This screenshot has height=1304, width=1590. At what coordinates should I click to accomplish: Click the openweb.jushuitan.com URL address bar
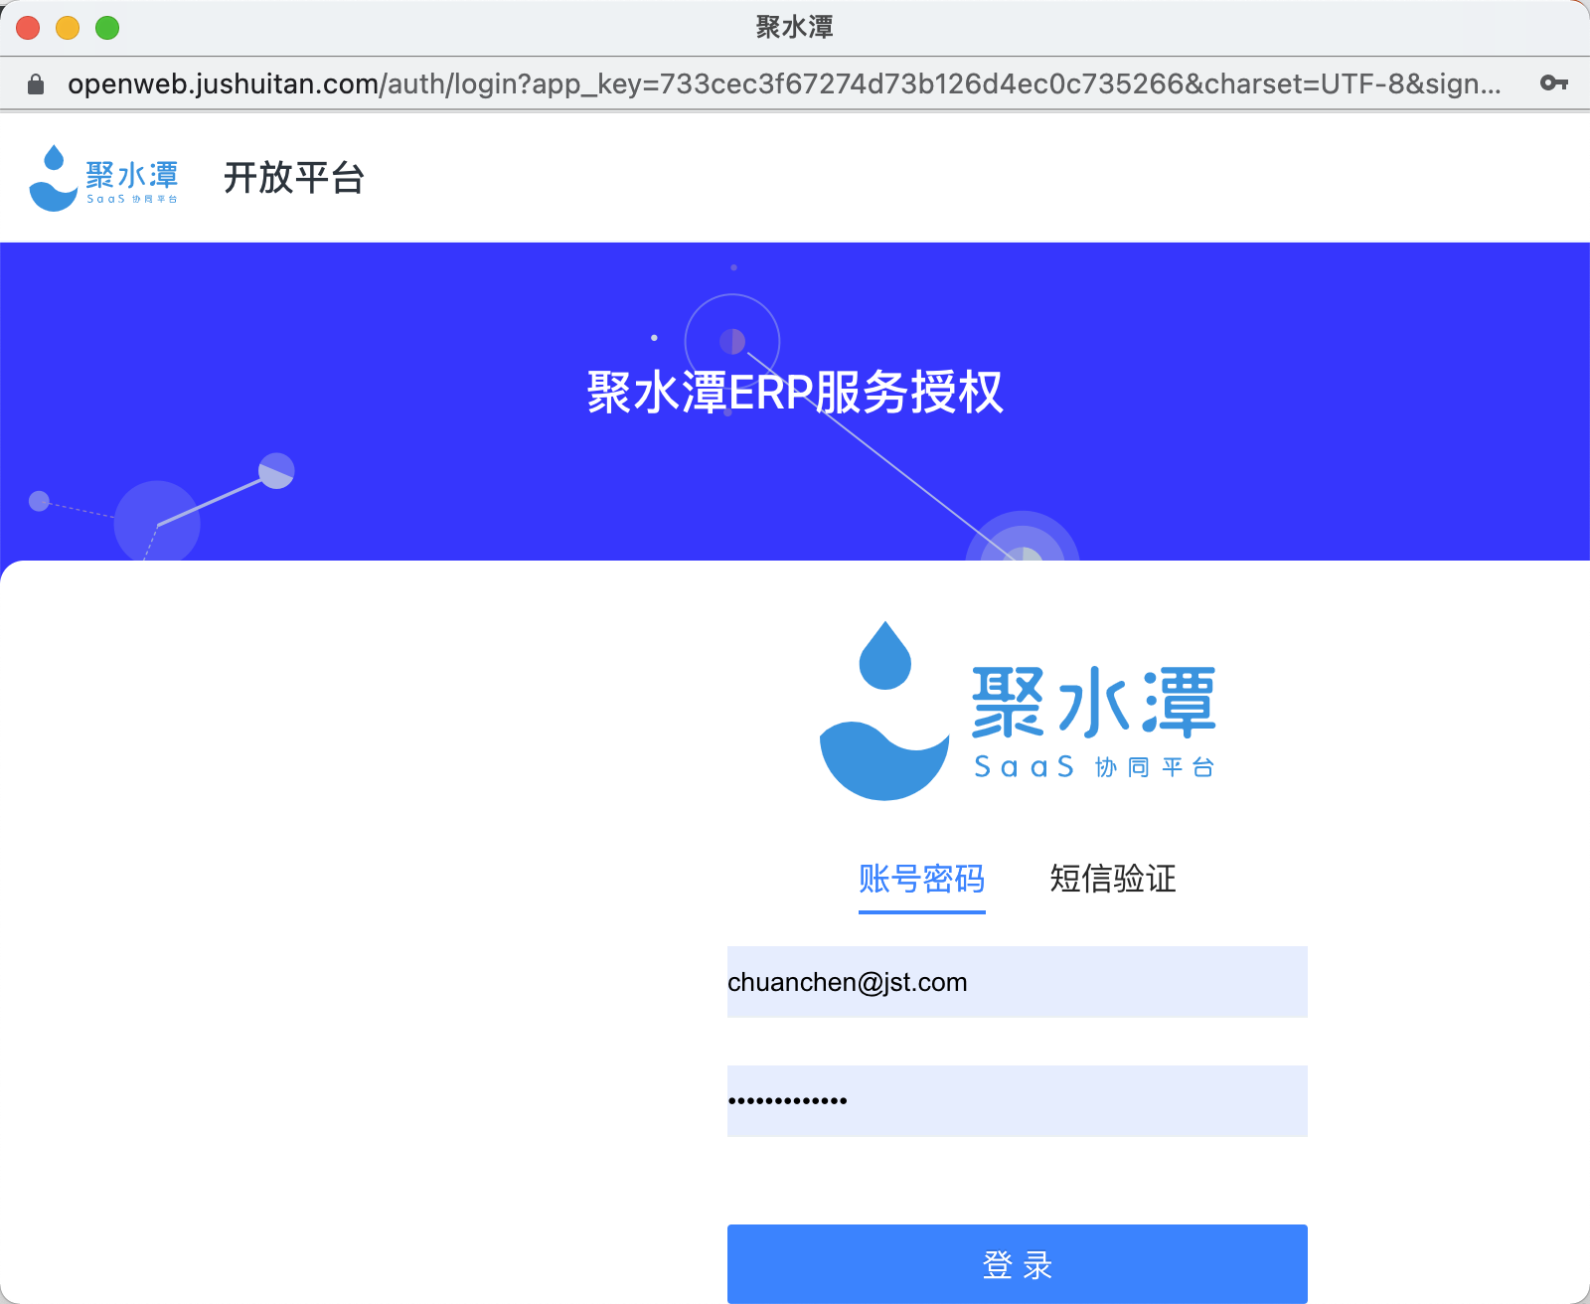point(784,84)
